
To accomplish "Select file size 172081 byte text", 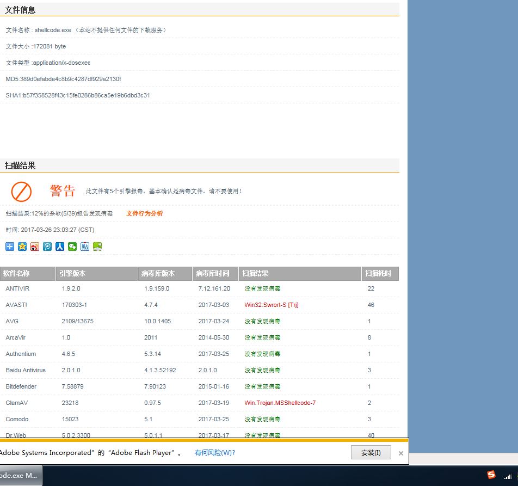I will pos(49,46).
